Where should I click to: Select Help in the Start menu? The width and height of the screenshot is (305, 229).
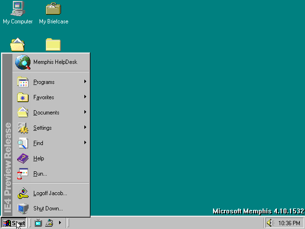[x=51, y=158]
